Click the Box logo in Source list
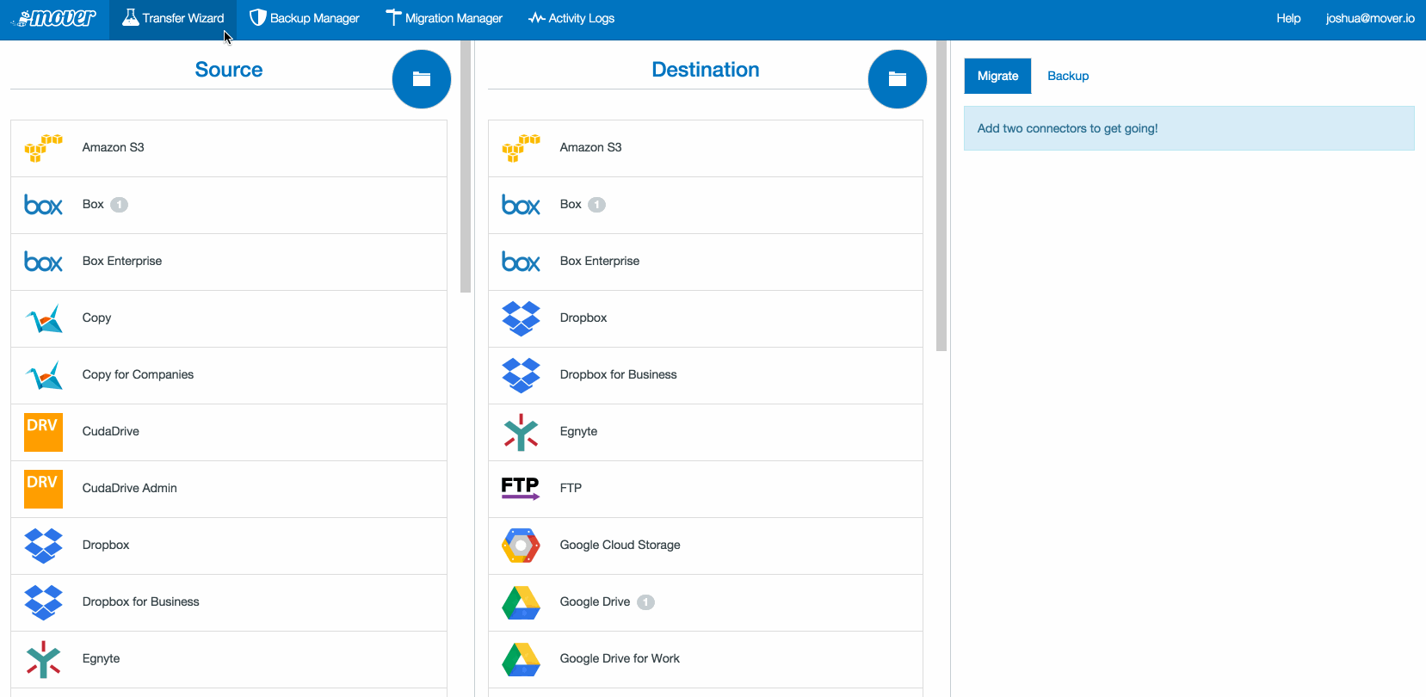Image resolution: width=1426 pixels, height=697 pixels. [43, 205]
